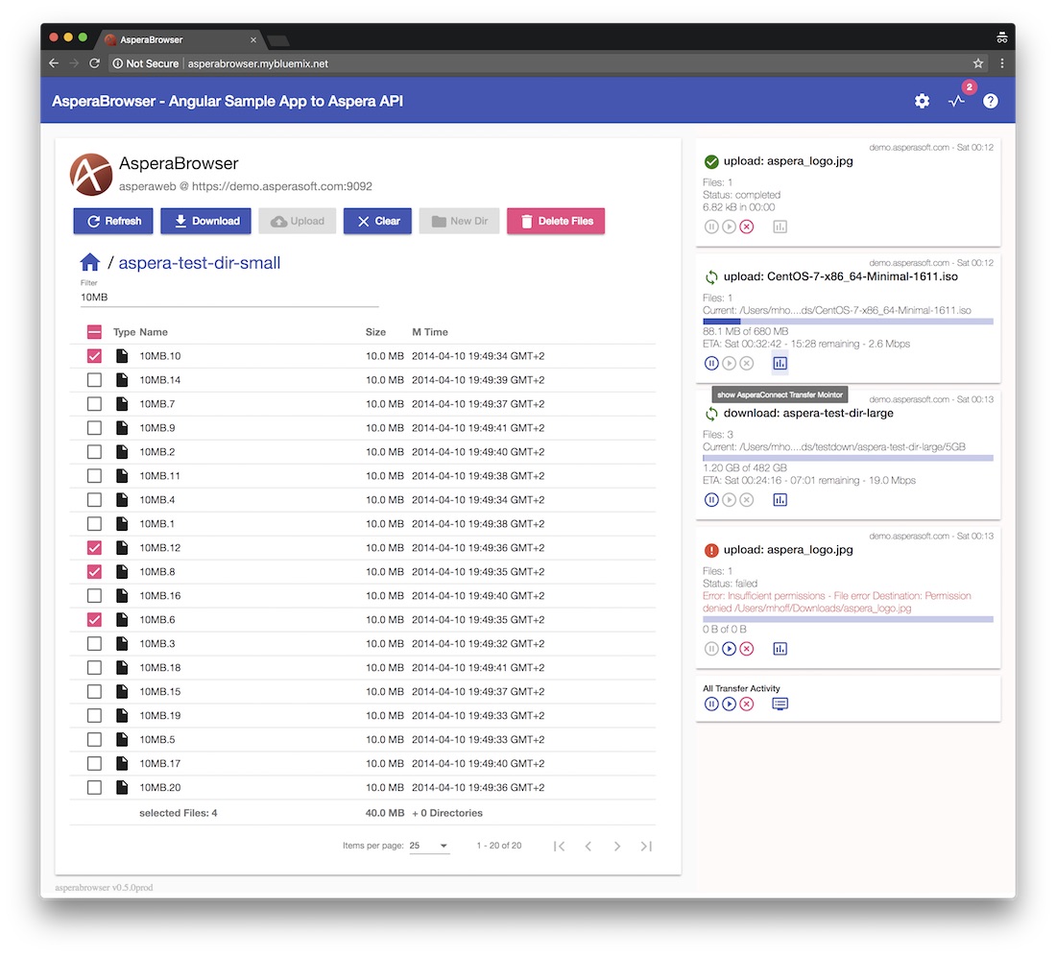Click the Clear button

click(x=377, y=221)
